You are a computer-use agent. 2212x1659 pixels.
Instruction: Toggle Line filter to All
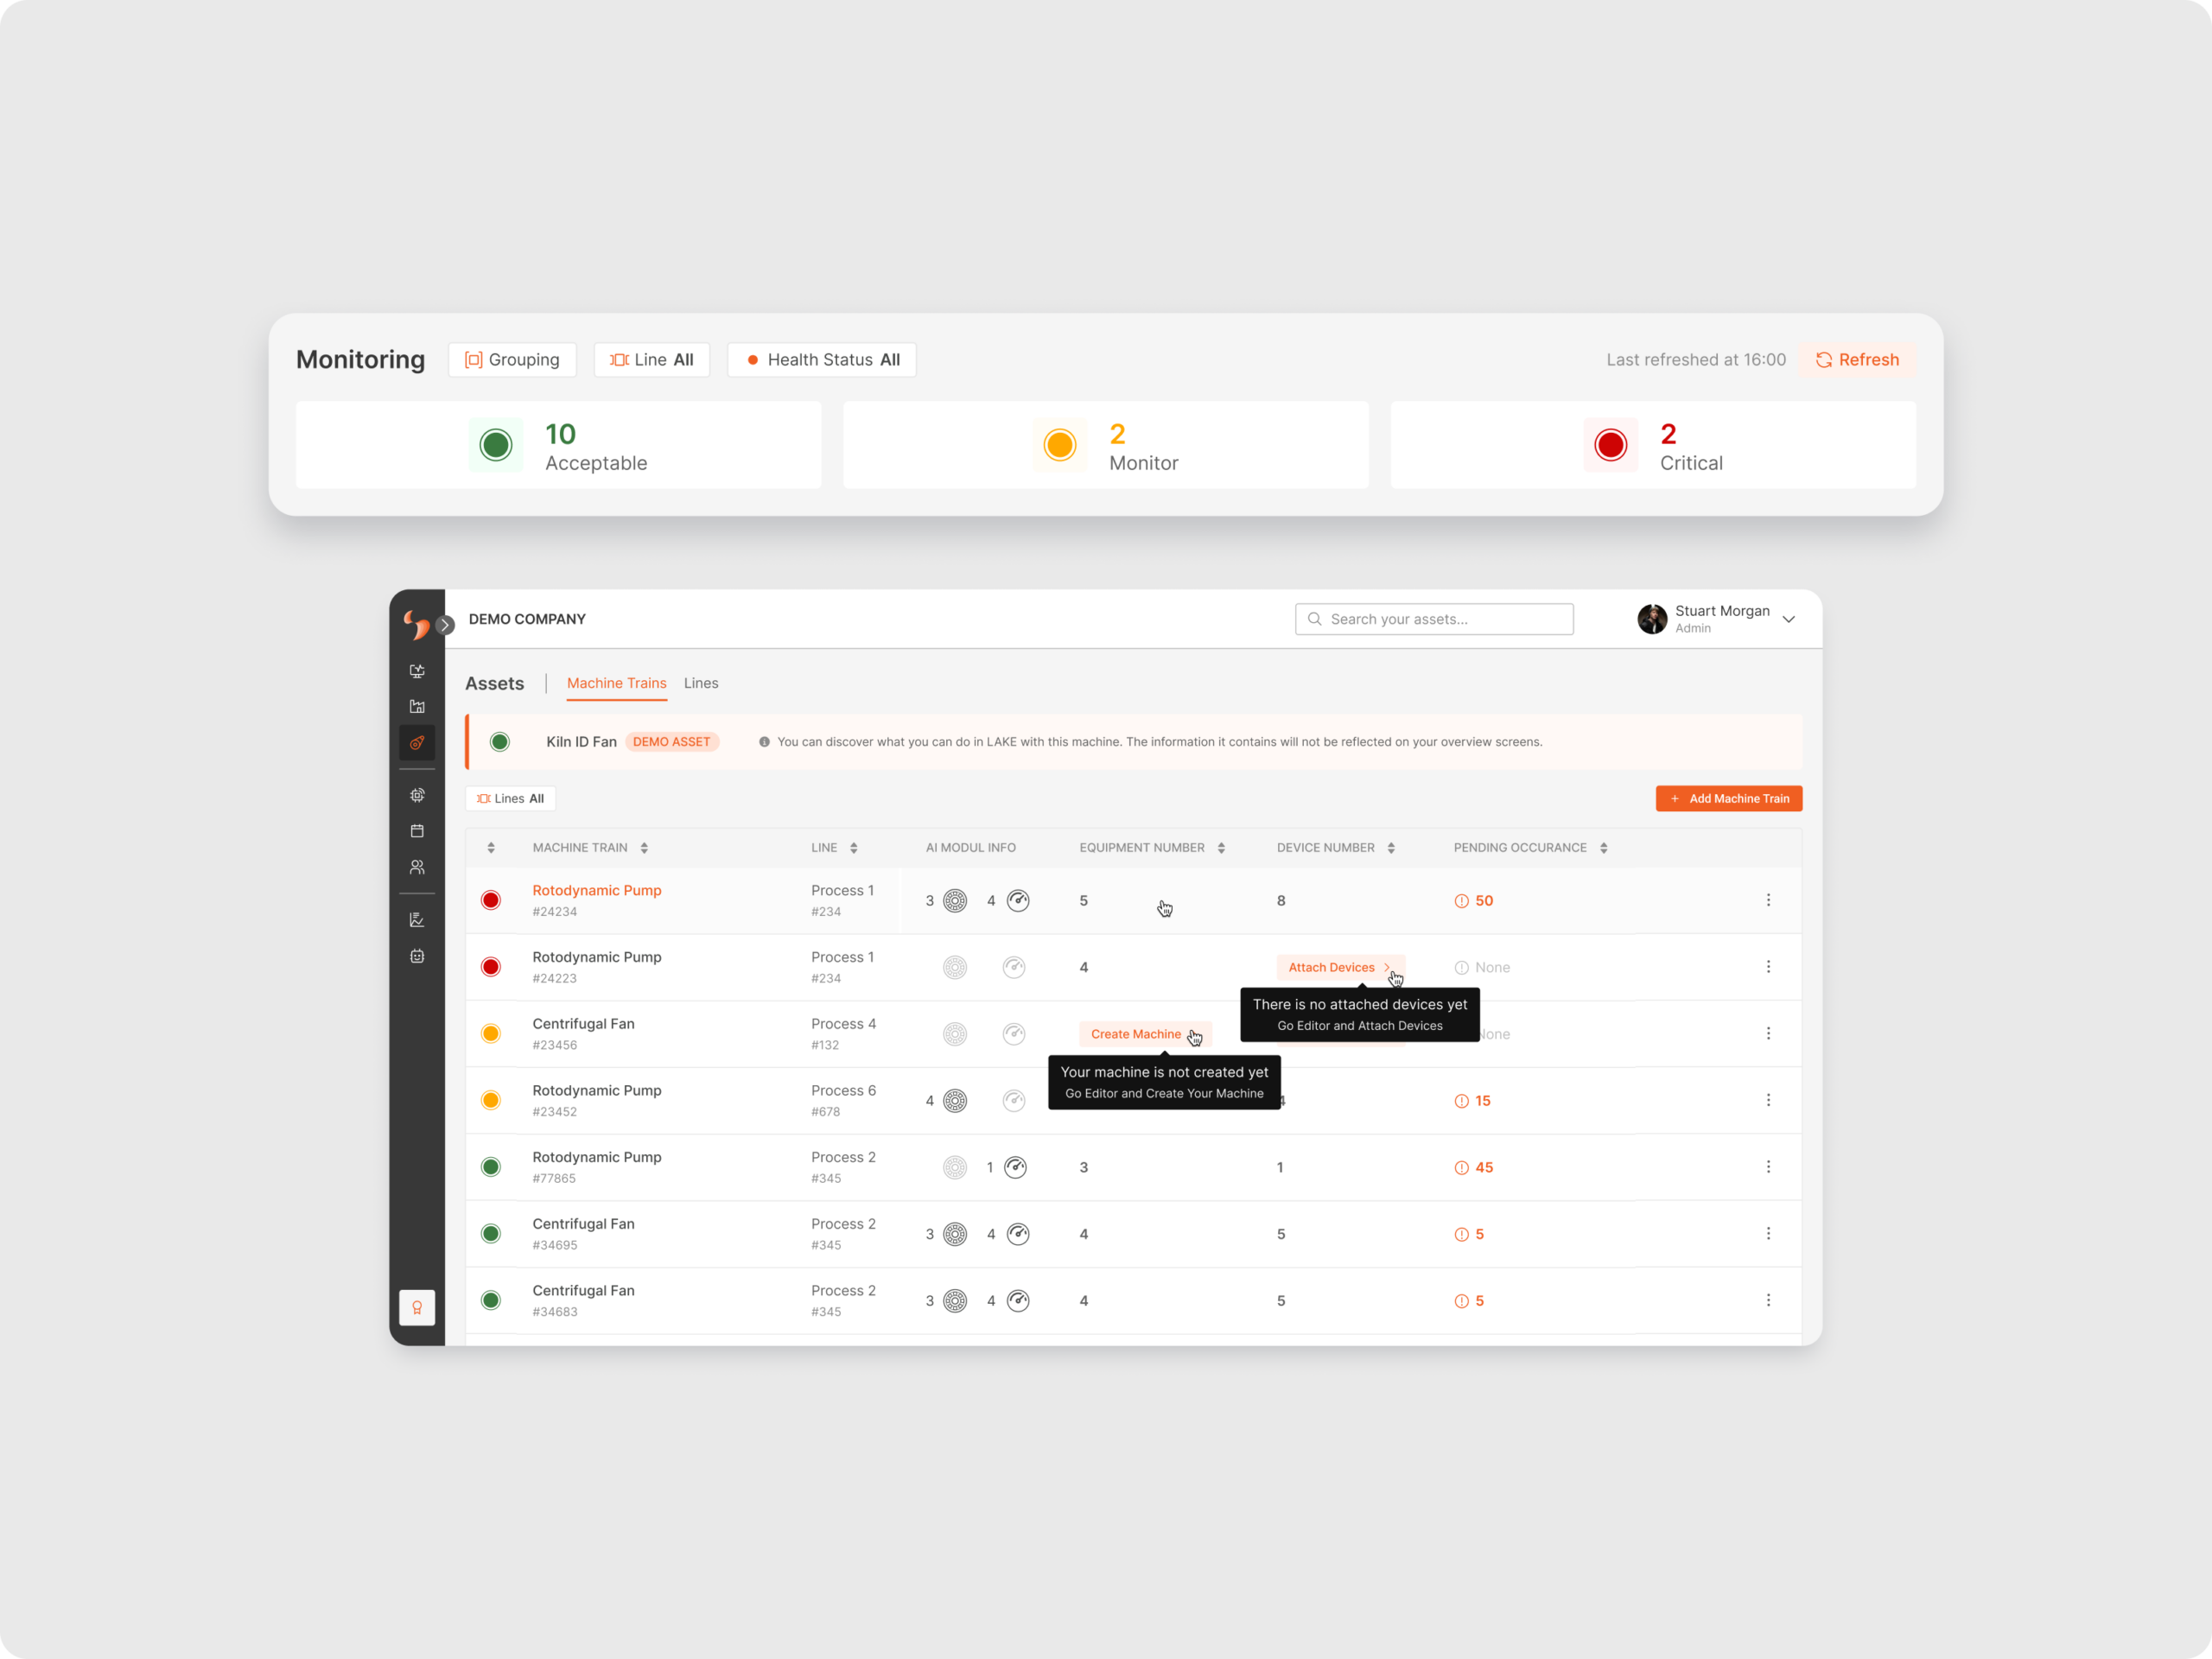point(653,360)
